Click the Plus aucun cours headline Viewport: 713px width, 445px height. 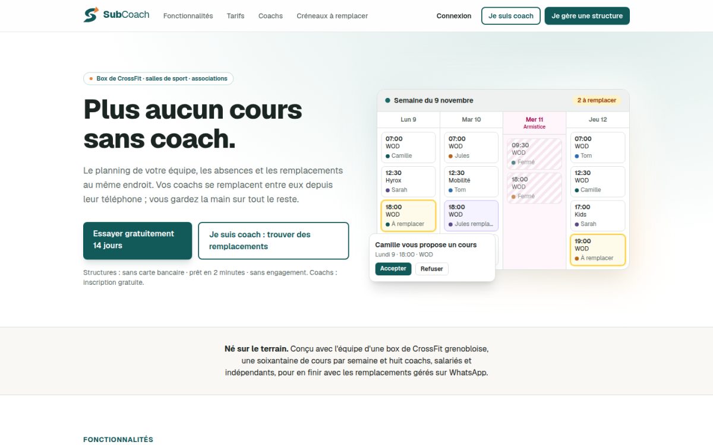[193, 124]
